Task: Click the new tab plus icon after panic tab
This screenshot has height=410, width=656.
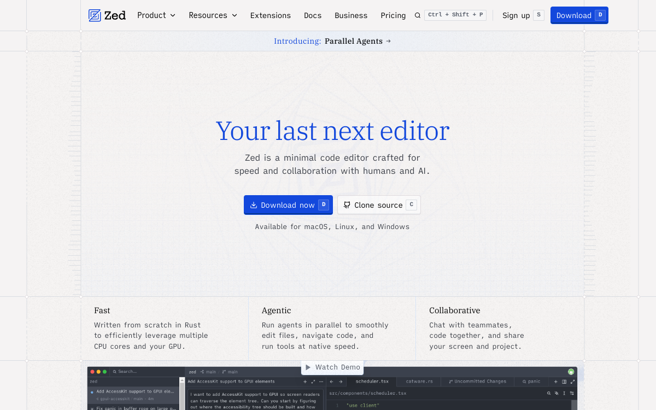Action: [x=556, y=382]
